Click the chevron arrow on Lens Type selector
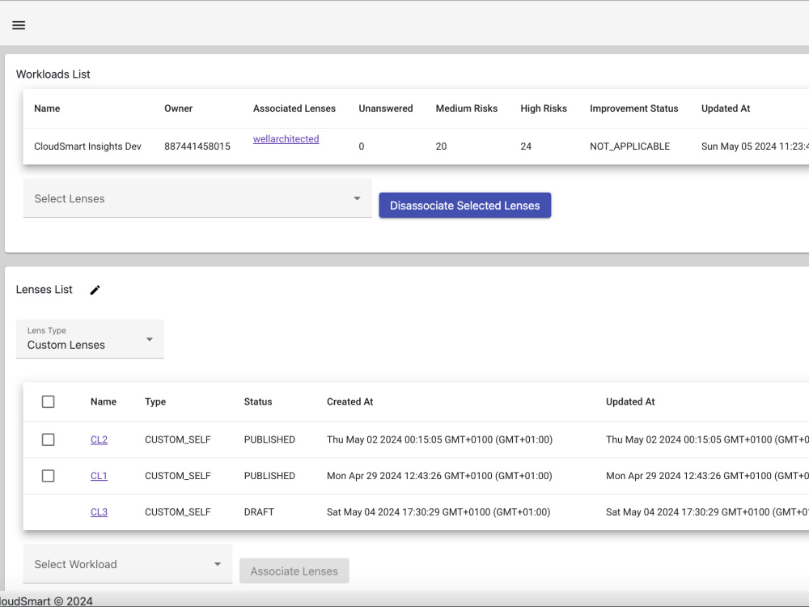Viewport: 809px width, 607px height. click(149, 340)
